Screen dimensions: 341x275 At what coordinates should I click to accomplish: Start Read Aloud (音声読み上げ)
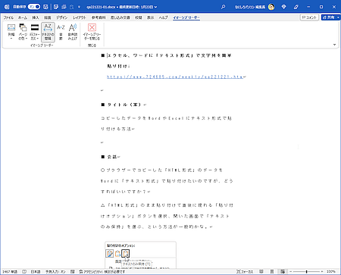(73, 32)
